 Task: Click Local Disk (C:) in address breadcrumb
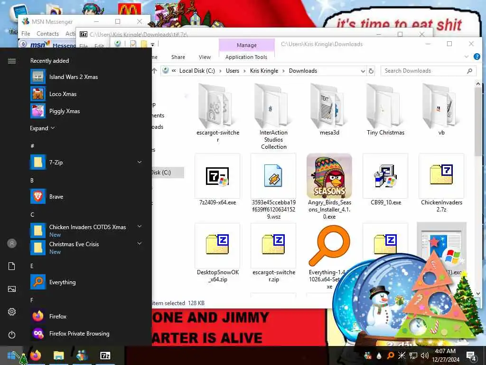pos(197,71)
